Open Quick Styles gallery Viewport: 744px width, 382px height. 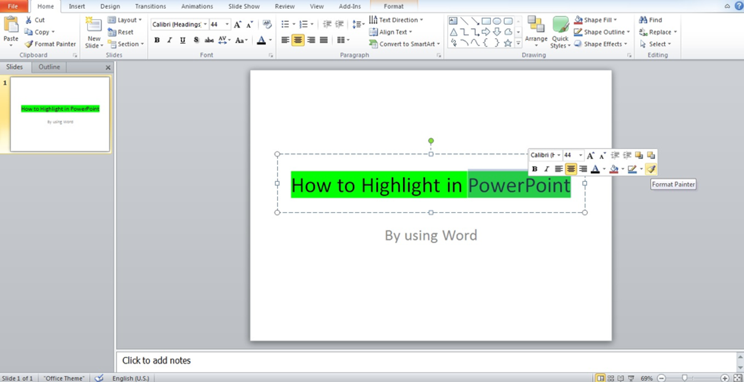pos(560,27)
